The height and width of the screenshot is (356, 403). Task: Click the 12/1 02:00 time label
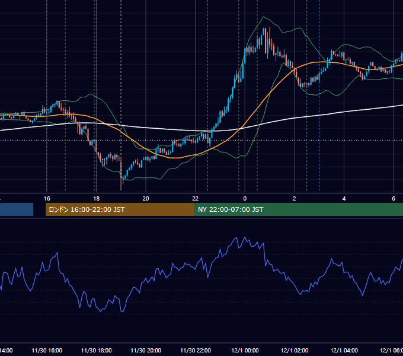[x=295, y=350]
